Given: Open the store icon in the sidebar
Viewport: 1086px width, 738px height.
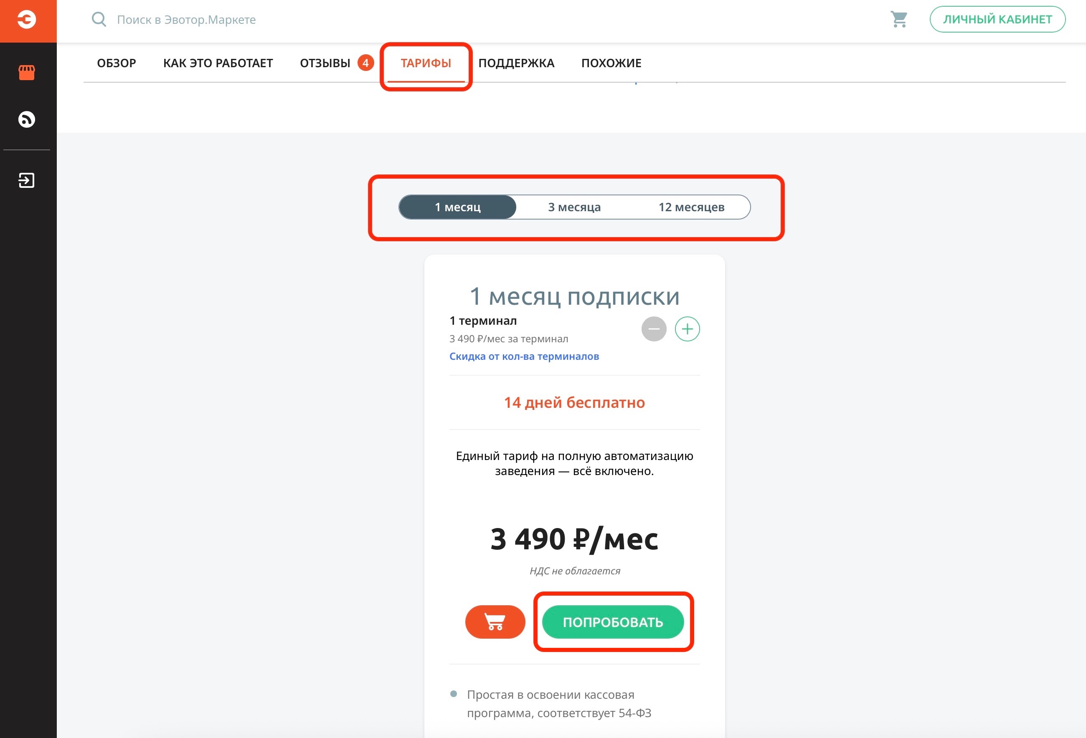Looking at the screenshot, I should click(27, 73).
